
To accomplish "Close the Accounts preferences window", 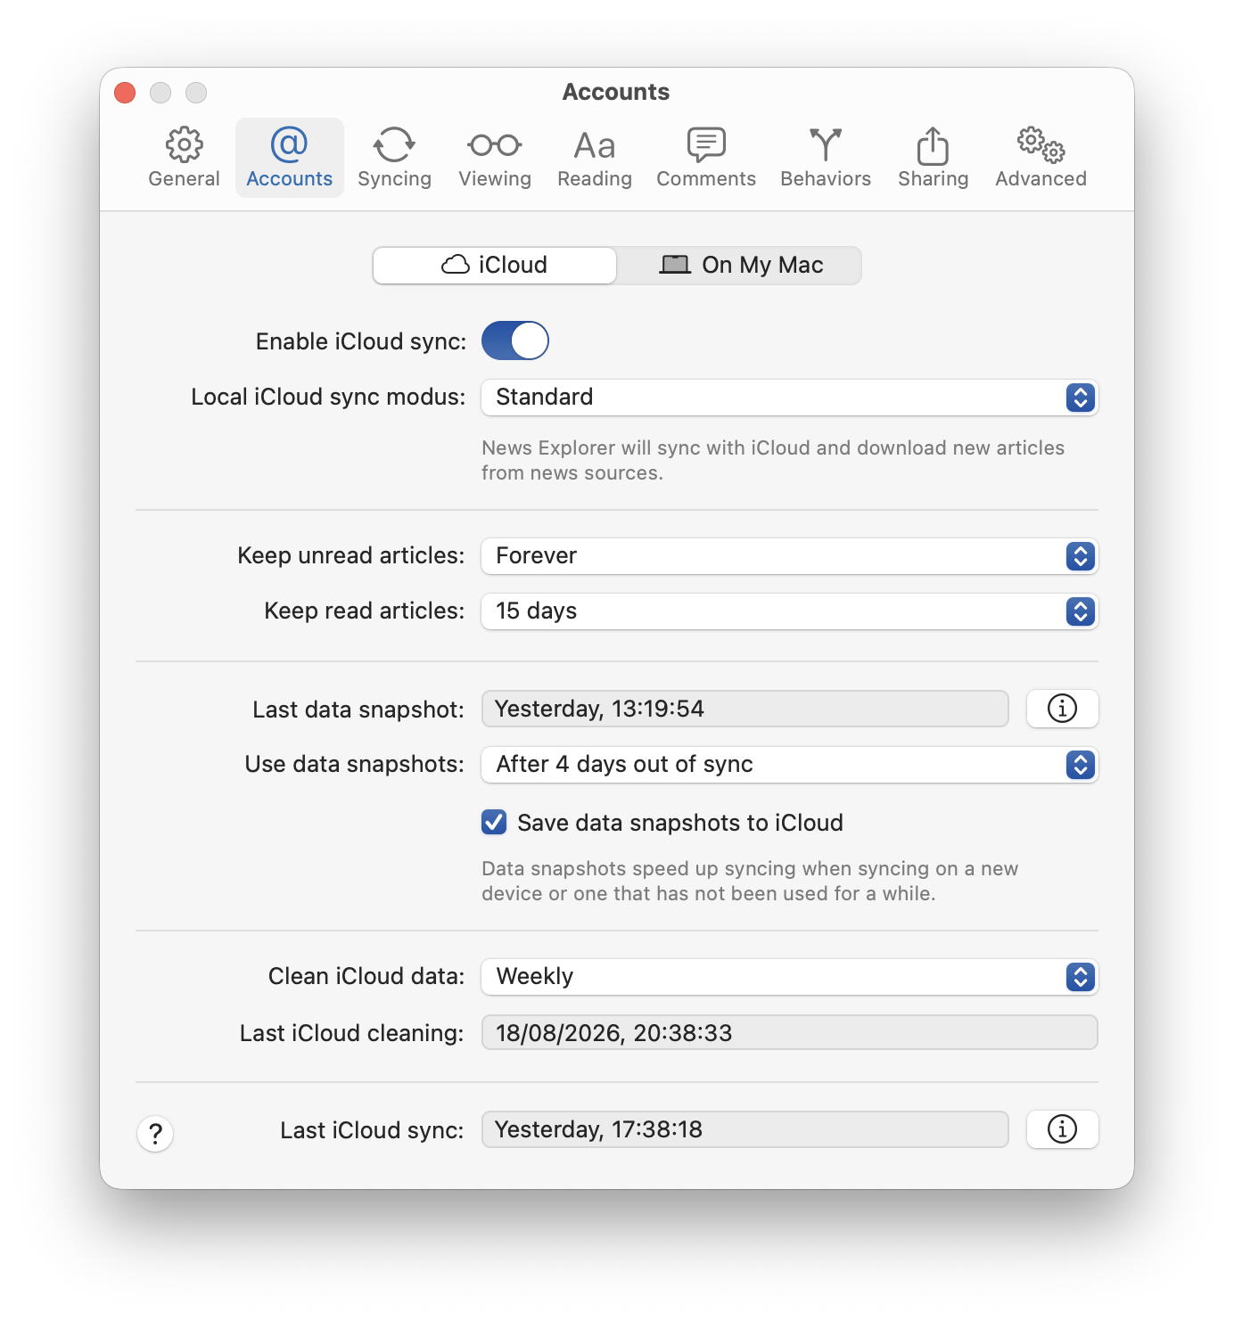I will tap(125, 93).
